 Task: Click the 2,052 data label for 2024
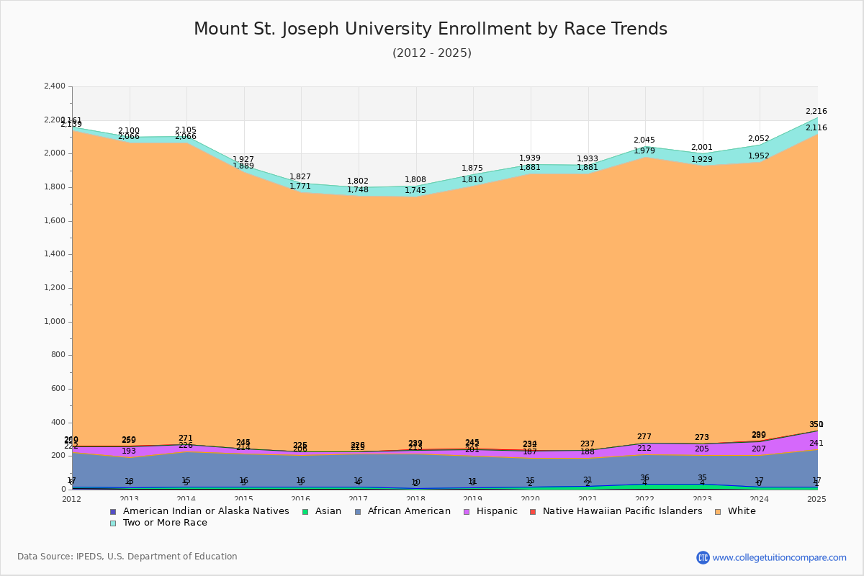point(759,139)
